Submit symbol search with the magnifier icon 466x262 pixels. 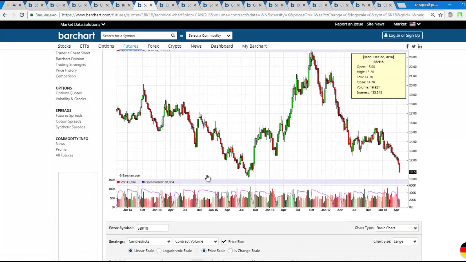pos(173,35)
